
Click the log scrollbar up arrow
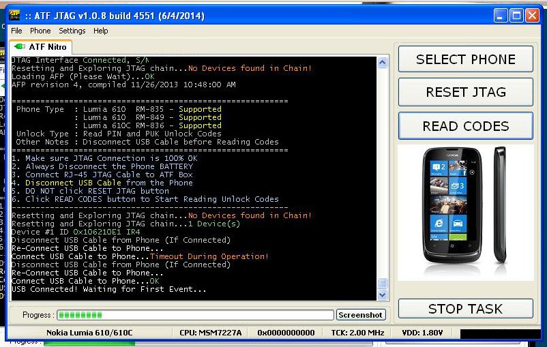pos(383,63)
